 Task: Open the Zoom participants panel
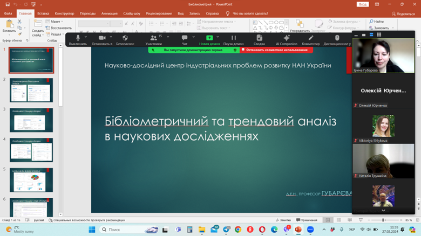(x=153, y=39)
